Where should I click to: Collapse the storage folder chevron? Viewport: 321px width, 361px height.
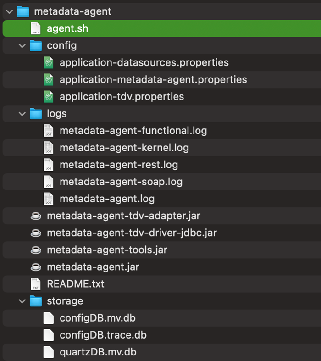click(x=22, y=301)
